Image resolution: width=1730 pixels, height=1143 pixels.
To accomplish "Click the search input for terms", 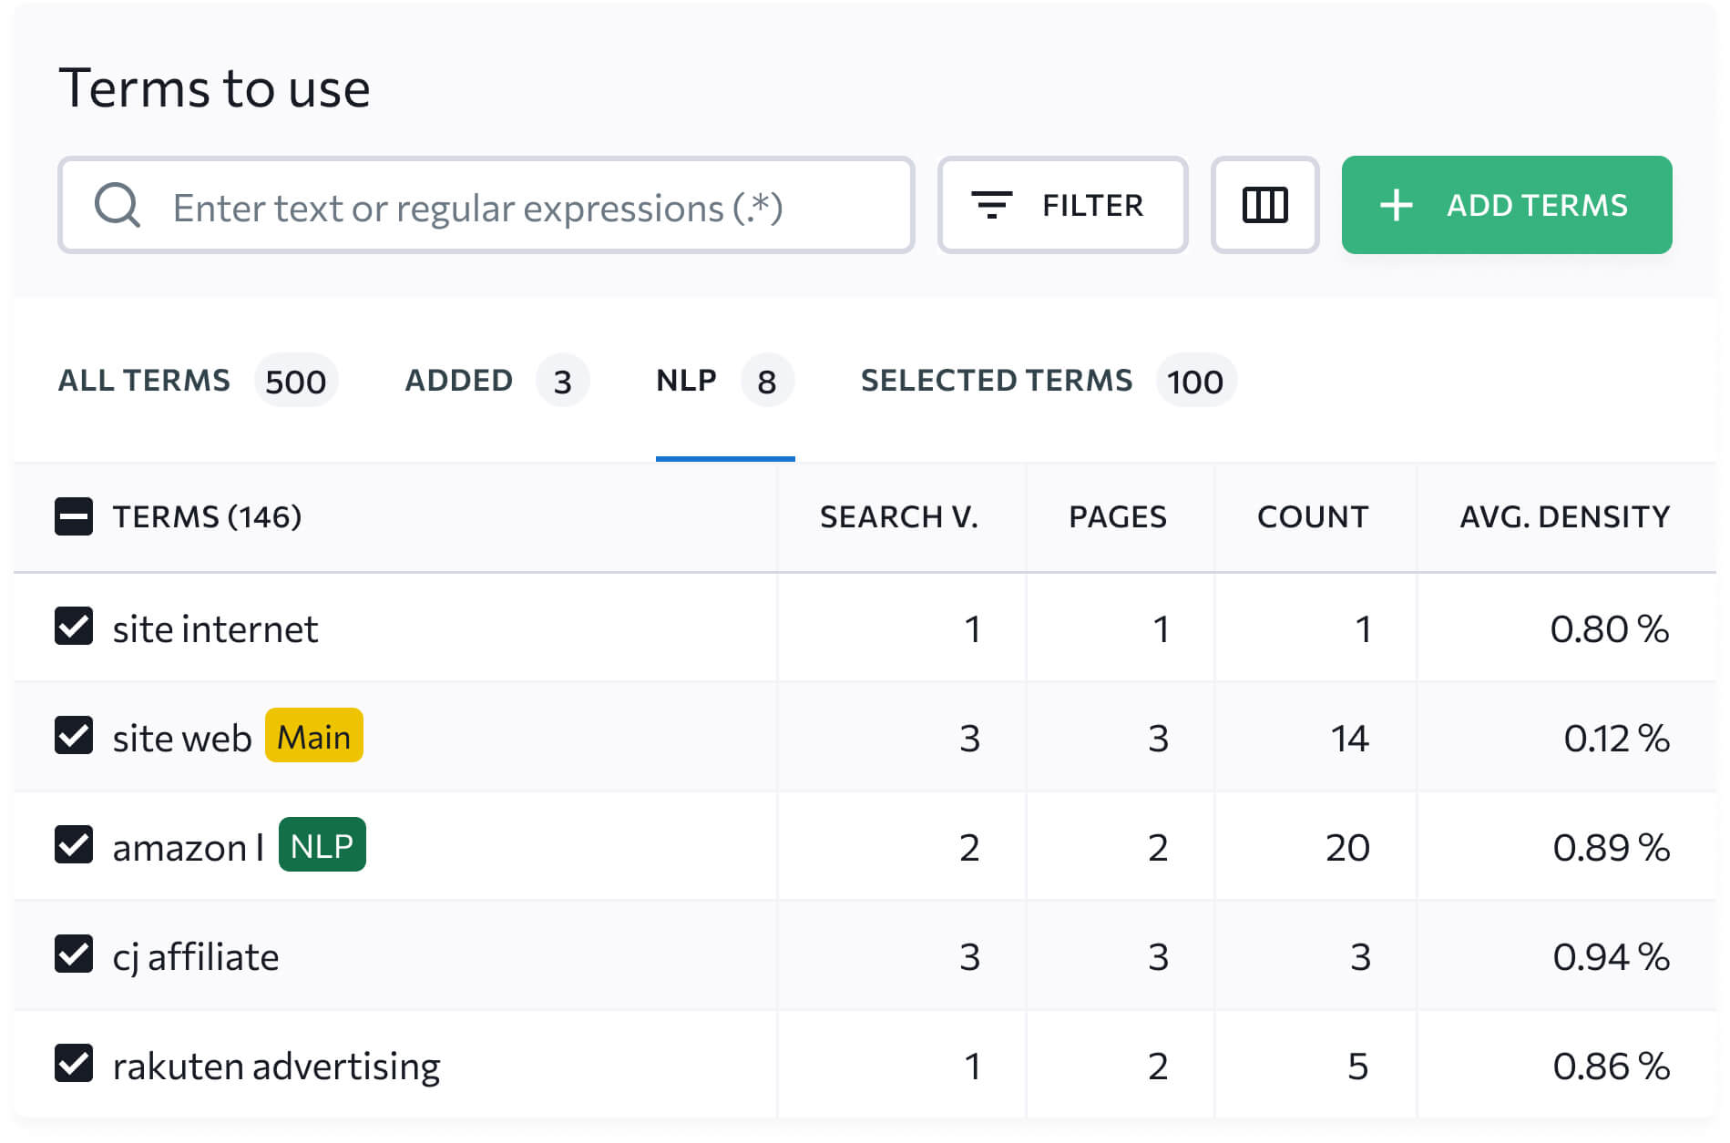I will (486, 205).
